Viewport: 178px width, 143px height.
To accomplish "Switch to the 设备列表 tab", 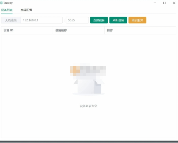I will (x=7, y=10).
